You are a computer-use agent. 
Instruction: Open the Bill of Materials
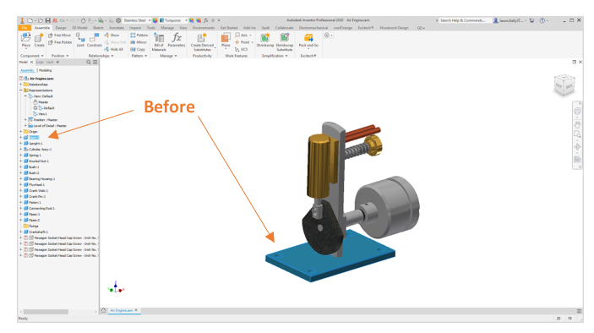(x=159, y=41)
